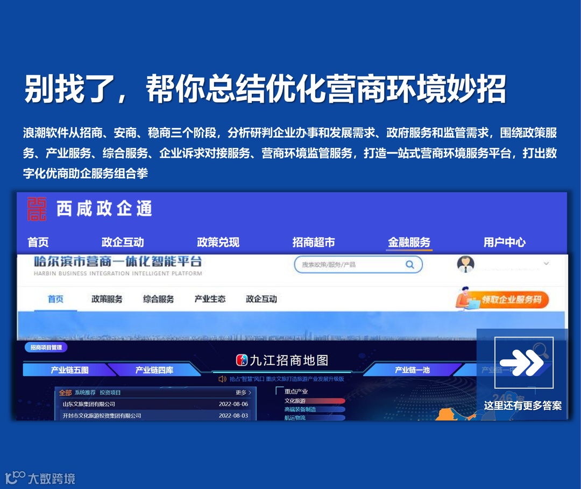Image resolution: width=581 pixels, height=489 pixels.
Task: Switch to the 产业生态 tab
Action: (x=210, y=299)
